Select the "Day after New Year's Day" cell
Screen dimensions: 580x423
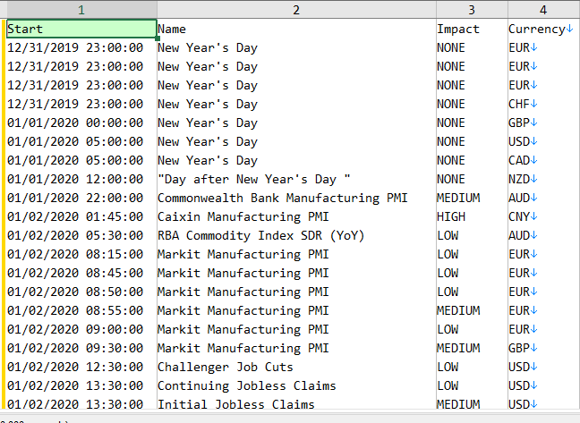[x=296, y=179]
